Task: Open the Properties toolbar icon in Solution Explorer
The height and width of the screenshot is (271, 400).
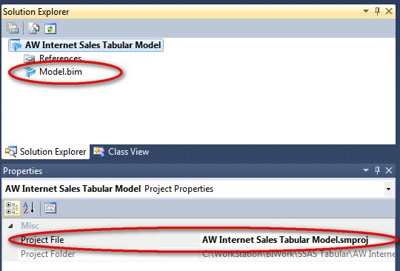Action: click(13, 28)
